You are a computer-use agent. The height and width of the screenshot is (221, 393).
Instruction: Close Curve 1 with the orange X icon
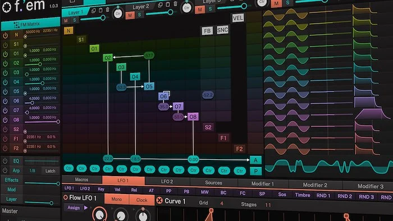159,200
